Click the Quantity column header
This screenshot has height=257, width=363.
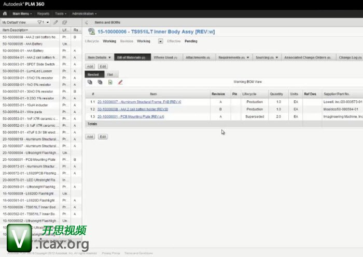click(276, 94)
